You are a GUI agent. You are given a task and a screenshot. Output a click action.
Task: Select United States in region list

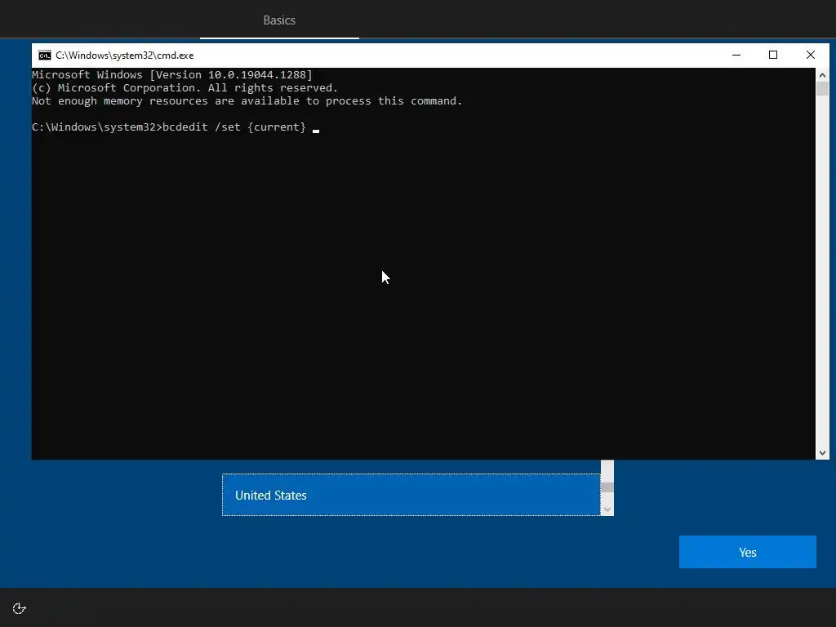click(411, 495)
